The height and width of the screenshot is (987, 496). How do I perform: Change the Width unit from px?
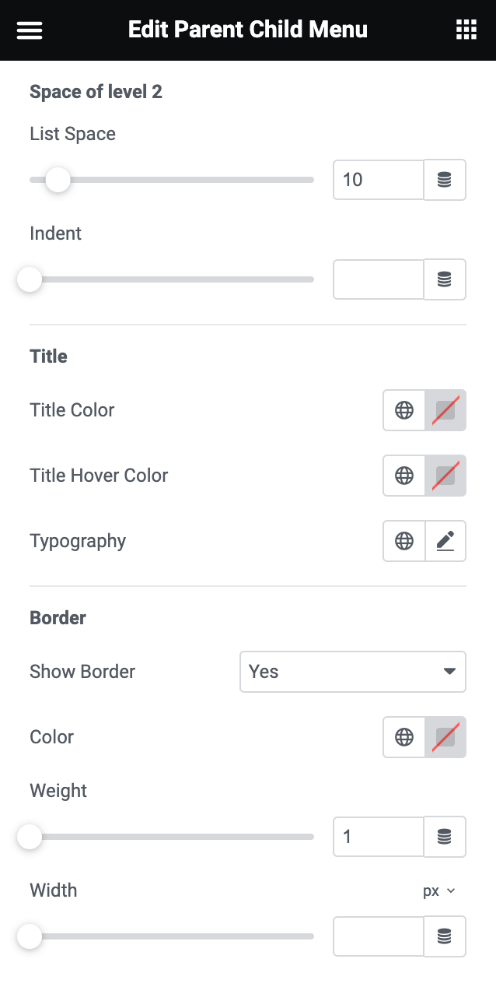pyautogui.click(x=438, y=891)
